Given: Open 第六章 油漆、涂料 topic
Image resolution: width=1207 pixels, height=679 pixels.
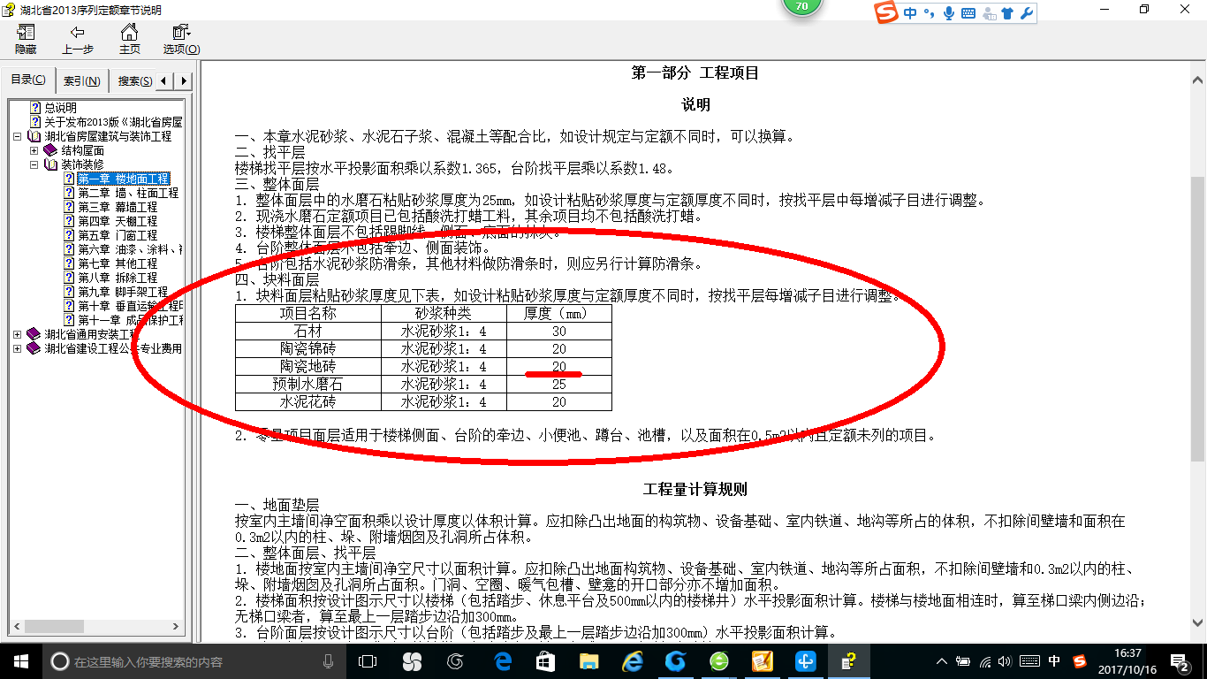Looking at the screenshot, I should point(130,249).
